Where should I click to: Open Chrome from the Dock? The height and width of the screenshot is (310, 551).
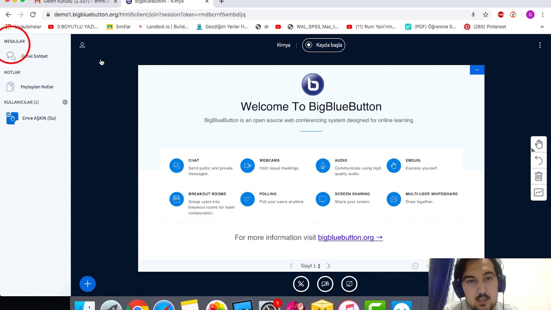pos(137,305)
